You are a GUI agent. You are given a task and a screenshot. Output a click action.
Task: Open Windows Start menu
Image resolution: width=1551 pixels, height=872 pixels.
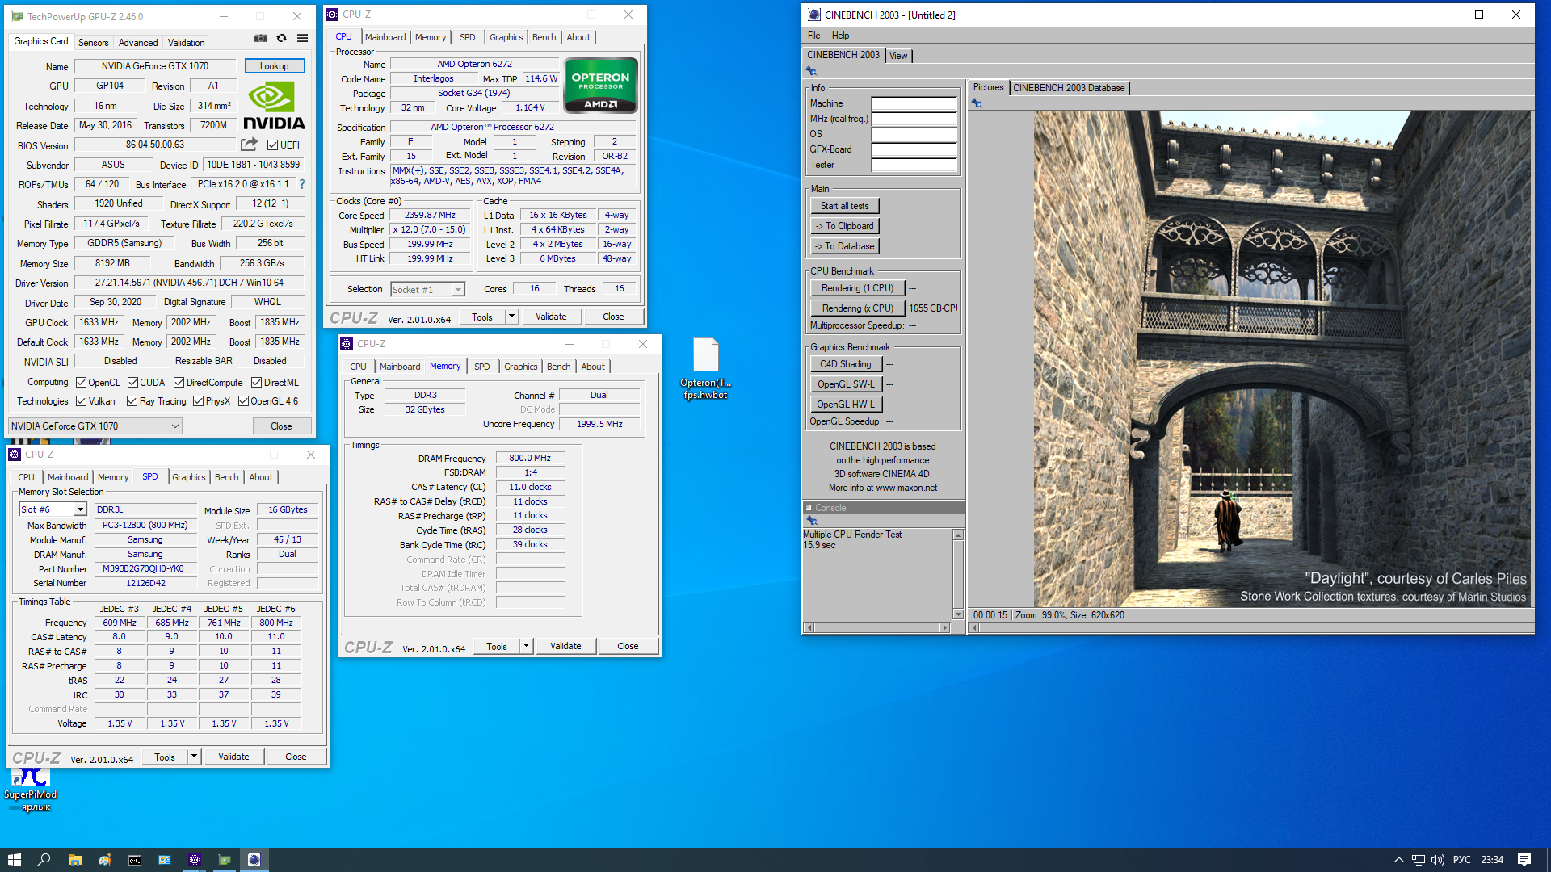tap(15, 860)
